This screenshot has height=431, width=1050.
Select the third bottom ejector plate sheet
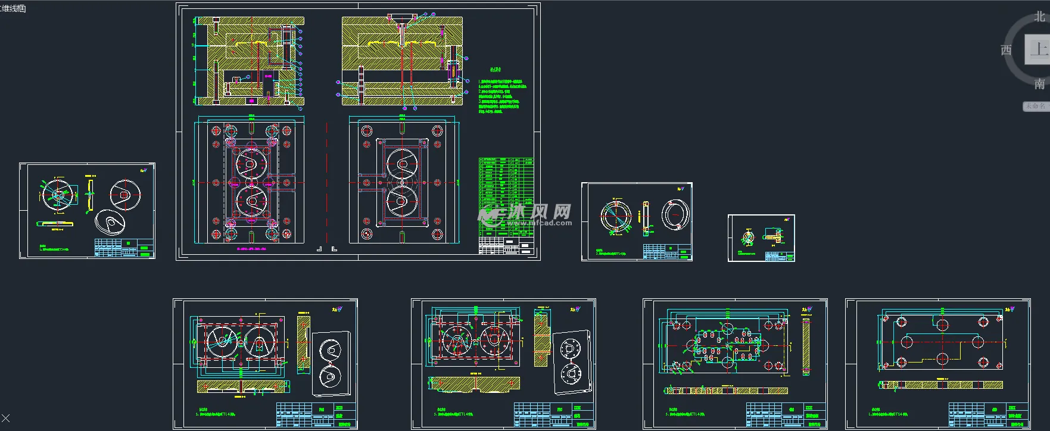[735, 364]
